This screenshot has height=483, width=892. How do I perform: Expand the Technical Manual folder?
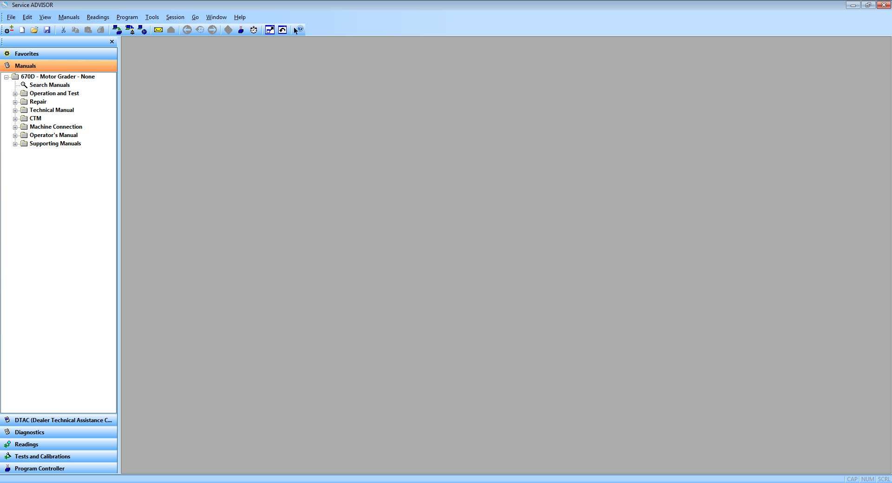click(x=15, y=111)
